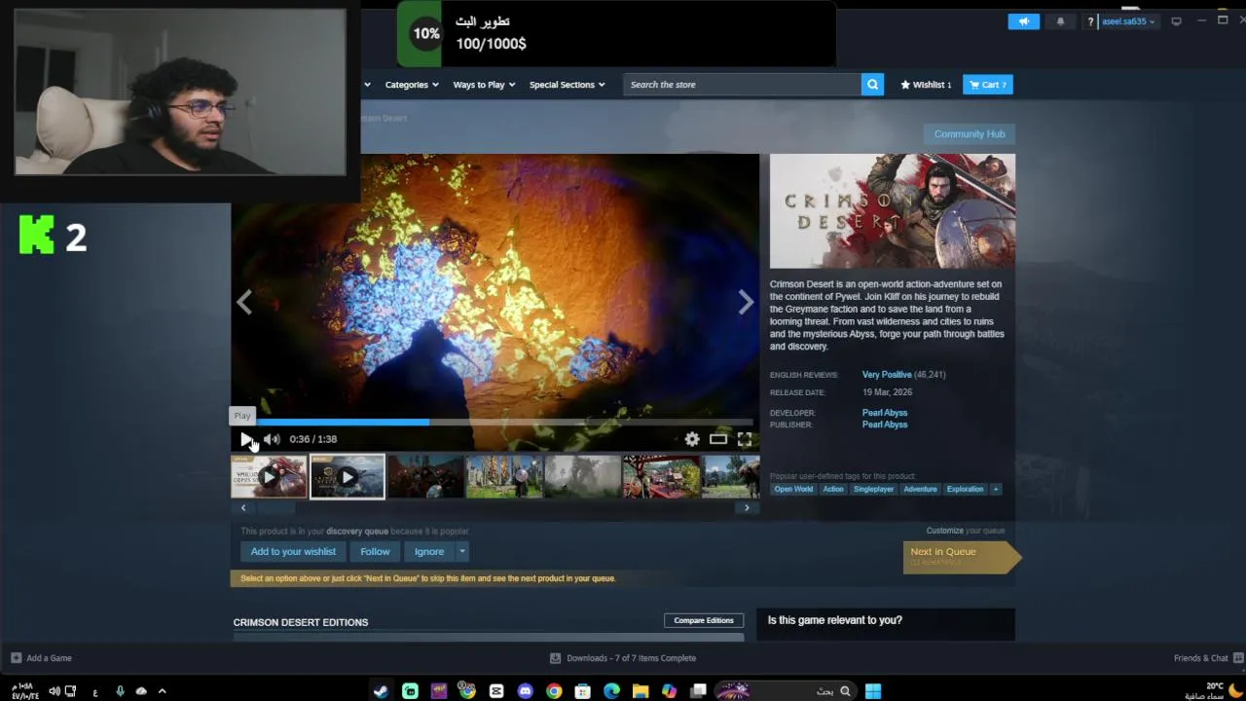Open the Pearl Abyss publisher link
This screenshot has height=701, width=1246.
pos(885,424)
